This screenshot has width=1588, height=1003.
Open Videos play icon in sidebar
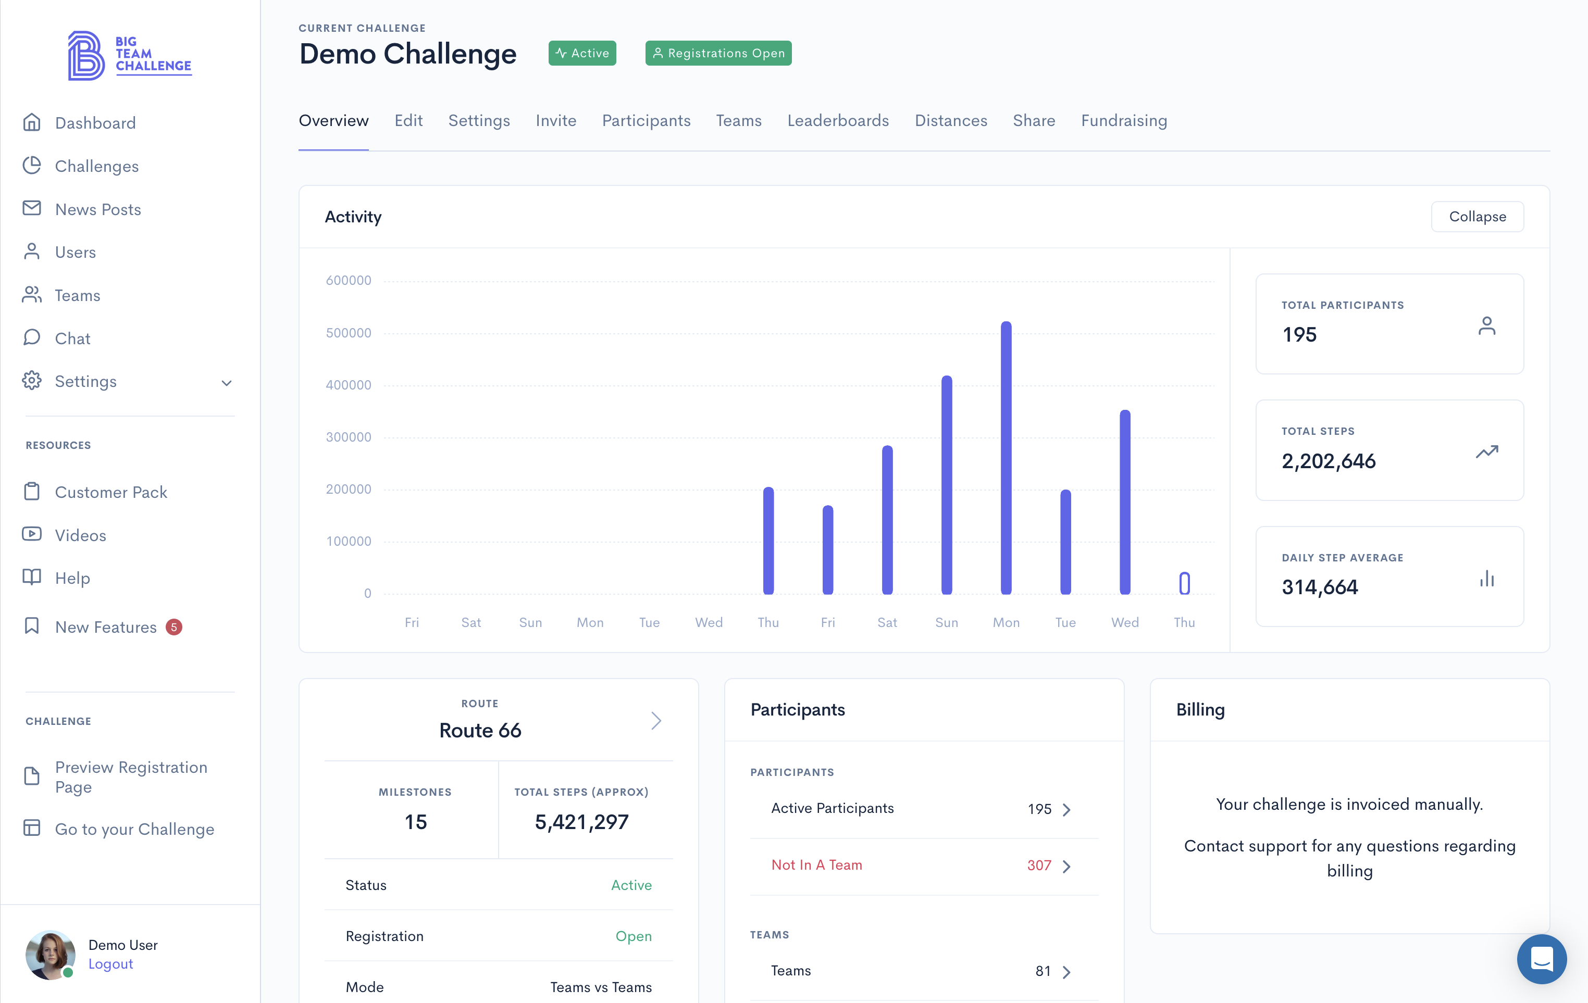click(32, 534)
